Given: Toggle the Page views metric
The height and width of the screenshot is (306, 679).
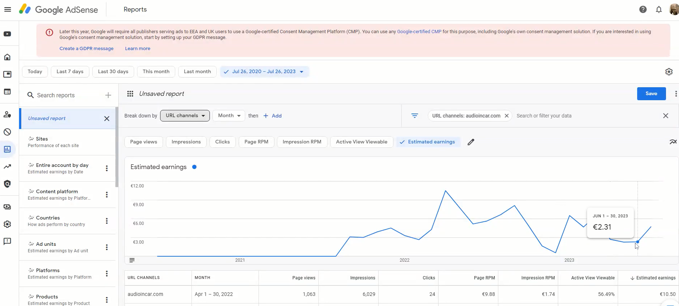Looking at the screenshot, I should pos(144,142).
